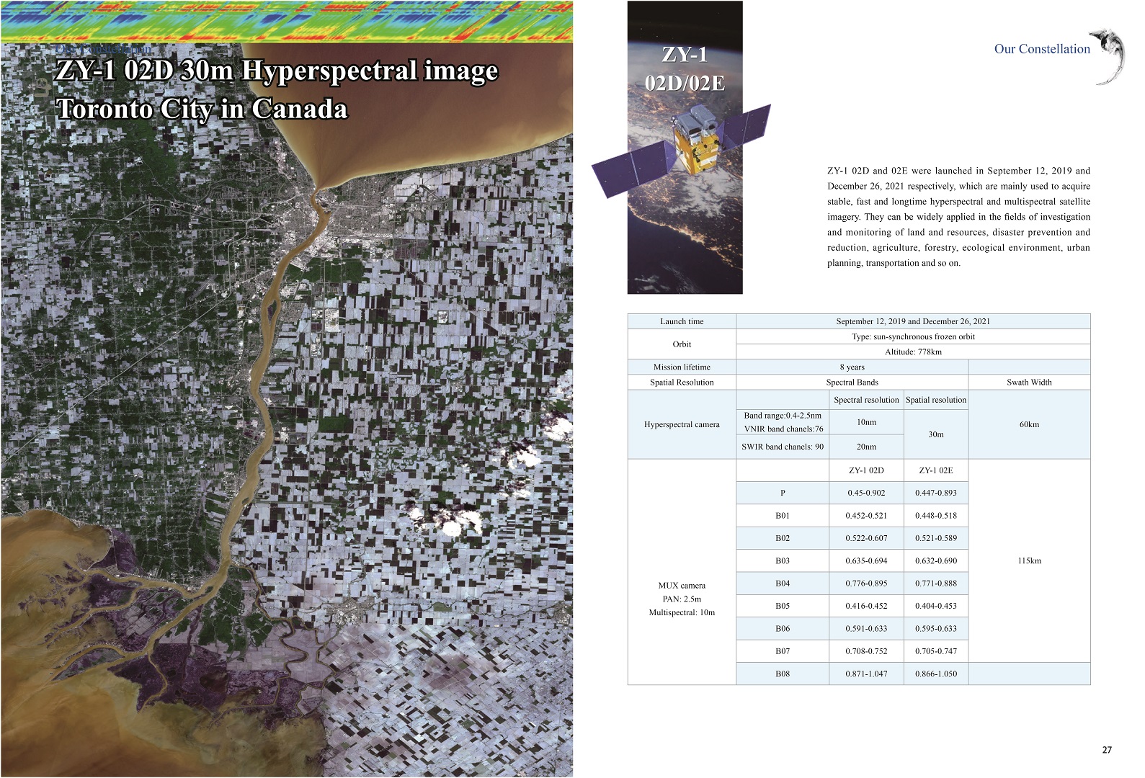Select the Altitude: 778km cell
The height and width of the screenshot is (778, 1145).
tap(912, 352)
